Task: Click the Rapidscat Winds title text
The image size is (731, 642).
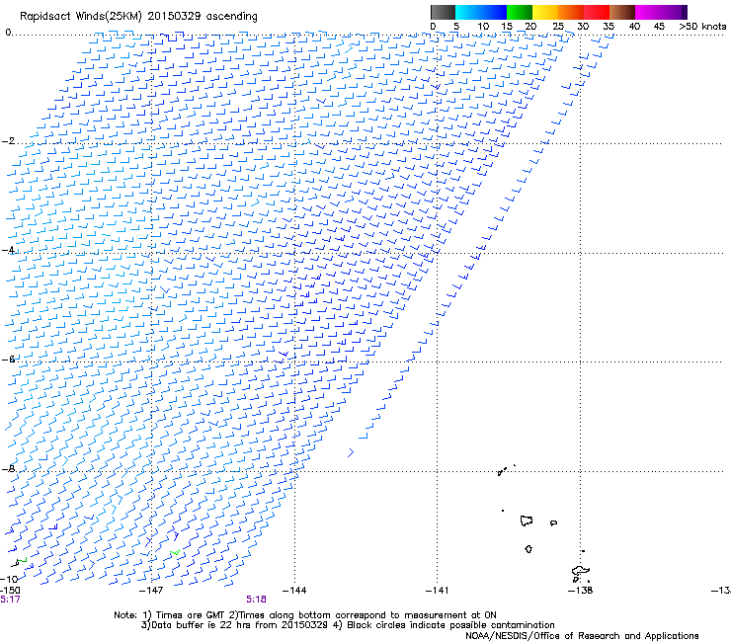Action: click(x=138, y=17)
